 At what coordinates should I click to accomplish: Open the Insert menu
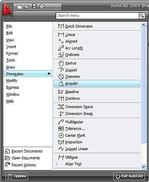click(11, 47)
